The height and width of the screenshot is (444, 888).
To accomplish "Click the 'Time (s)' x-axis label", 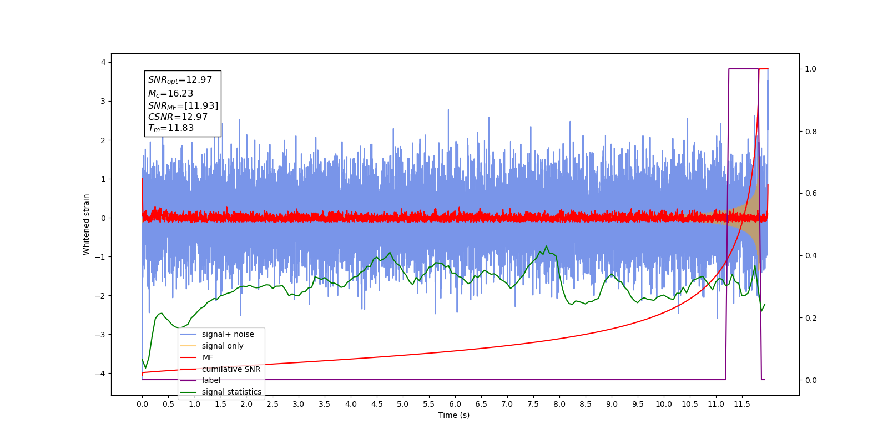I will 454,415.
